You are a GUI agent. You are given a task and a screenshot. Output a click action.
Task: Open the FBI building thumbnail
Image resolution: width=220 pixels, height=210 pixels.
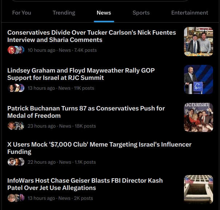tap(199, 190)
